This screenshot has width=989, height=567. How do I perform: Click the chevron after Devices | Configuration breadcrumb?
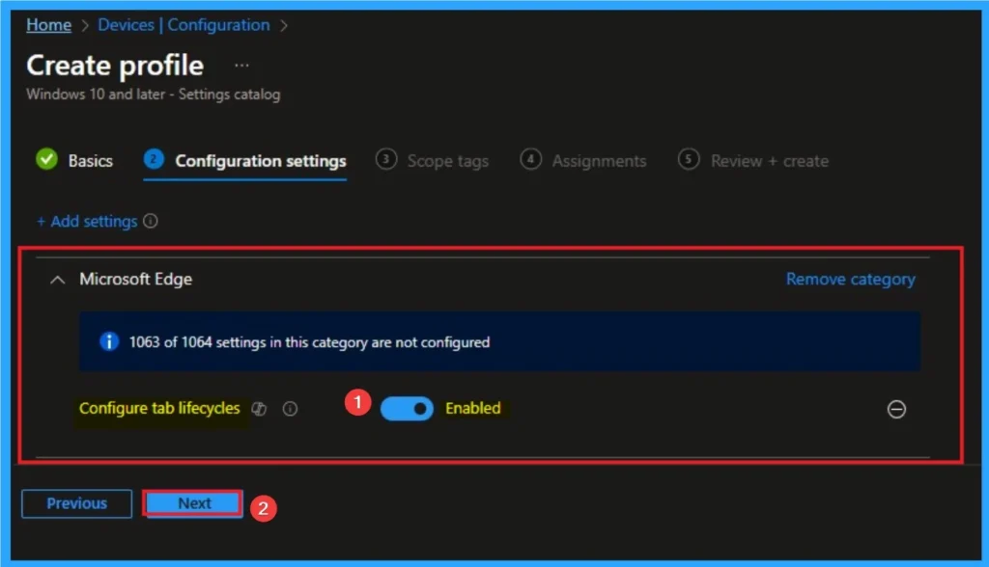[x=284, y=26]
